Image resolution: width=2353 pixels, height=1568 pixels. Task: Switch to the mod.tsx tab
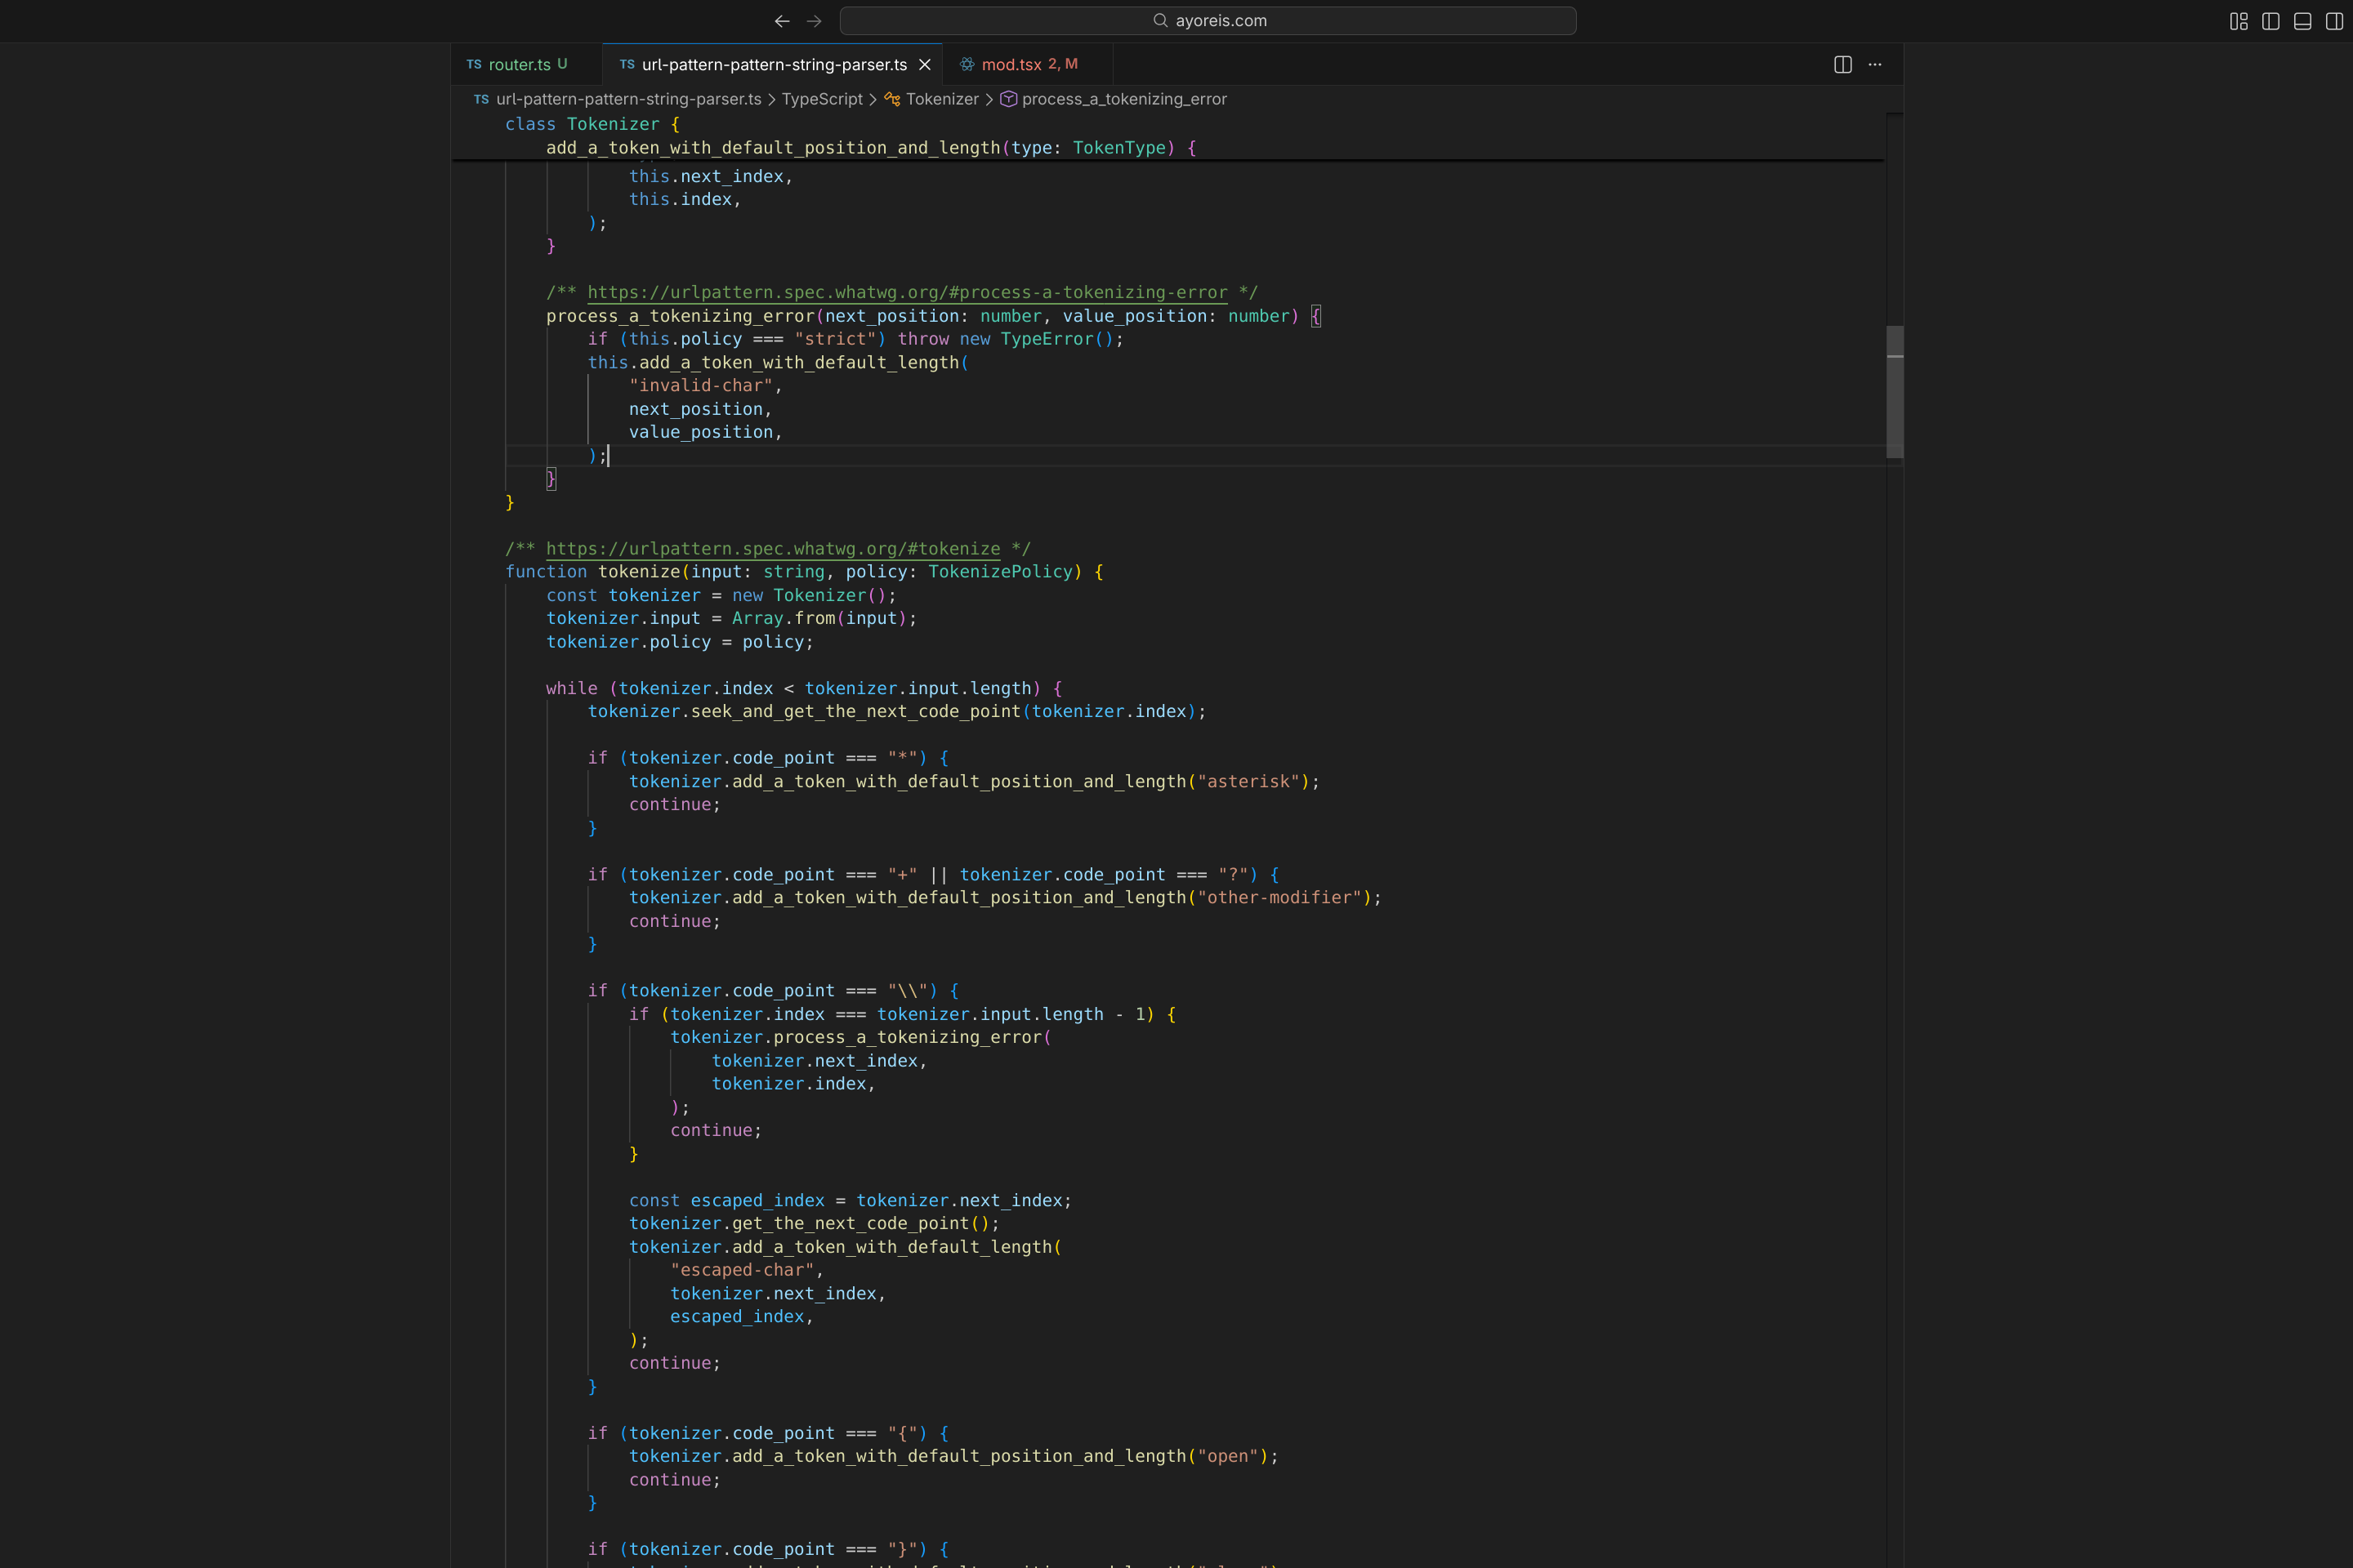pyautogui.click(x=1011, y=64)
